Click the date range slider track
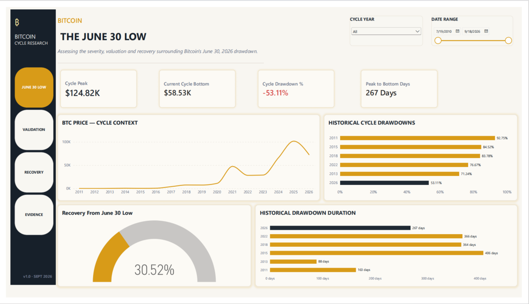This screenshot has width=529, height=304. (x=473, y=40)
